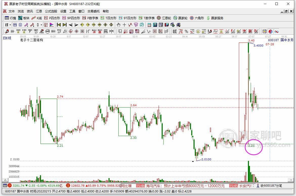Launch the 六角形 hexagon tool
The height and width of the screenshot is (196, 296).
point(197,18)
